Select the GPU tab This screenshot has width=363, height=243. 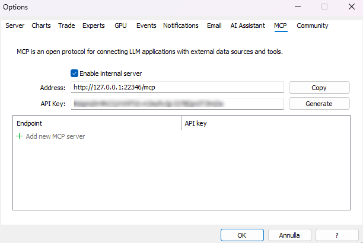tap(120, 25)
